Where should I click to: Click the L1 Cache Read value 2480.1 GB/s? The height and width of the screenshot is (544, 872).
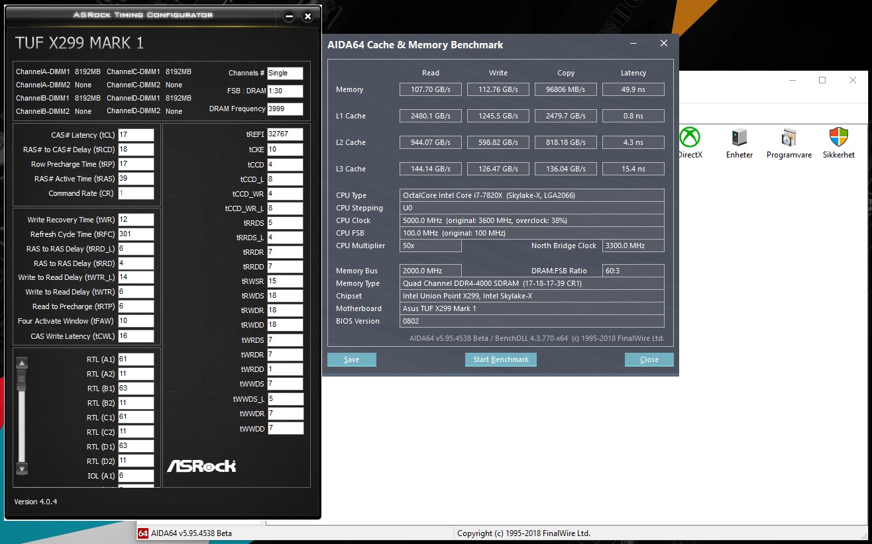(x=431, y=116)
